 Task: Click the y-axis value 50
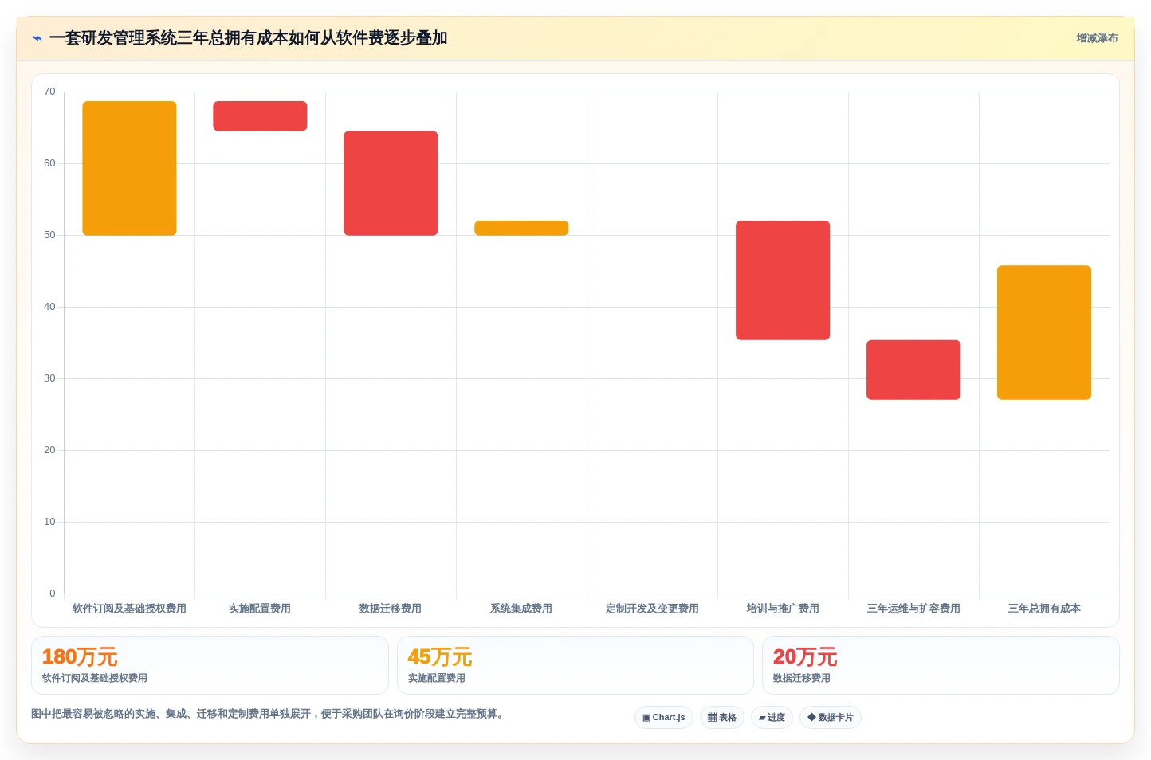click(49, 235)
